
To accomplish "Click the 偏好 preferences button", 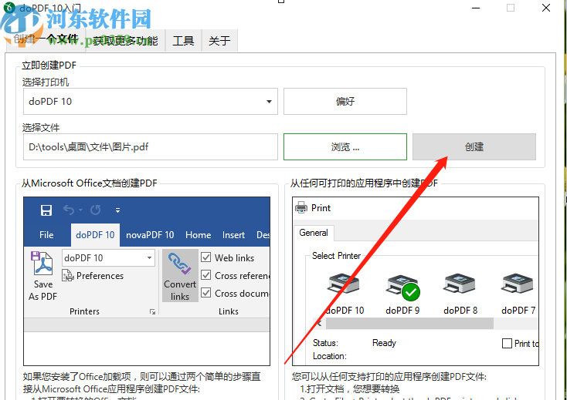I will coord(345,102).
